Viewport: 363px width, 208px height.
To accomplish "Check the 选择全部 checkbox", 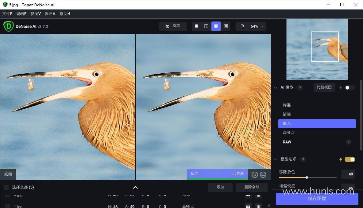I will [6, 187].
